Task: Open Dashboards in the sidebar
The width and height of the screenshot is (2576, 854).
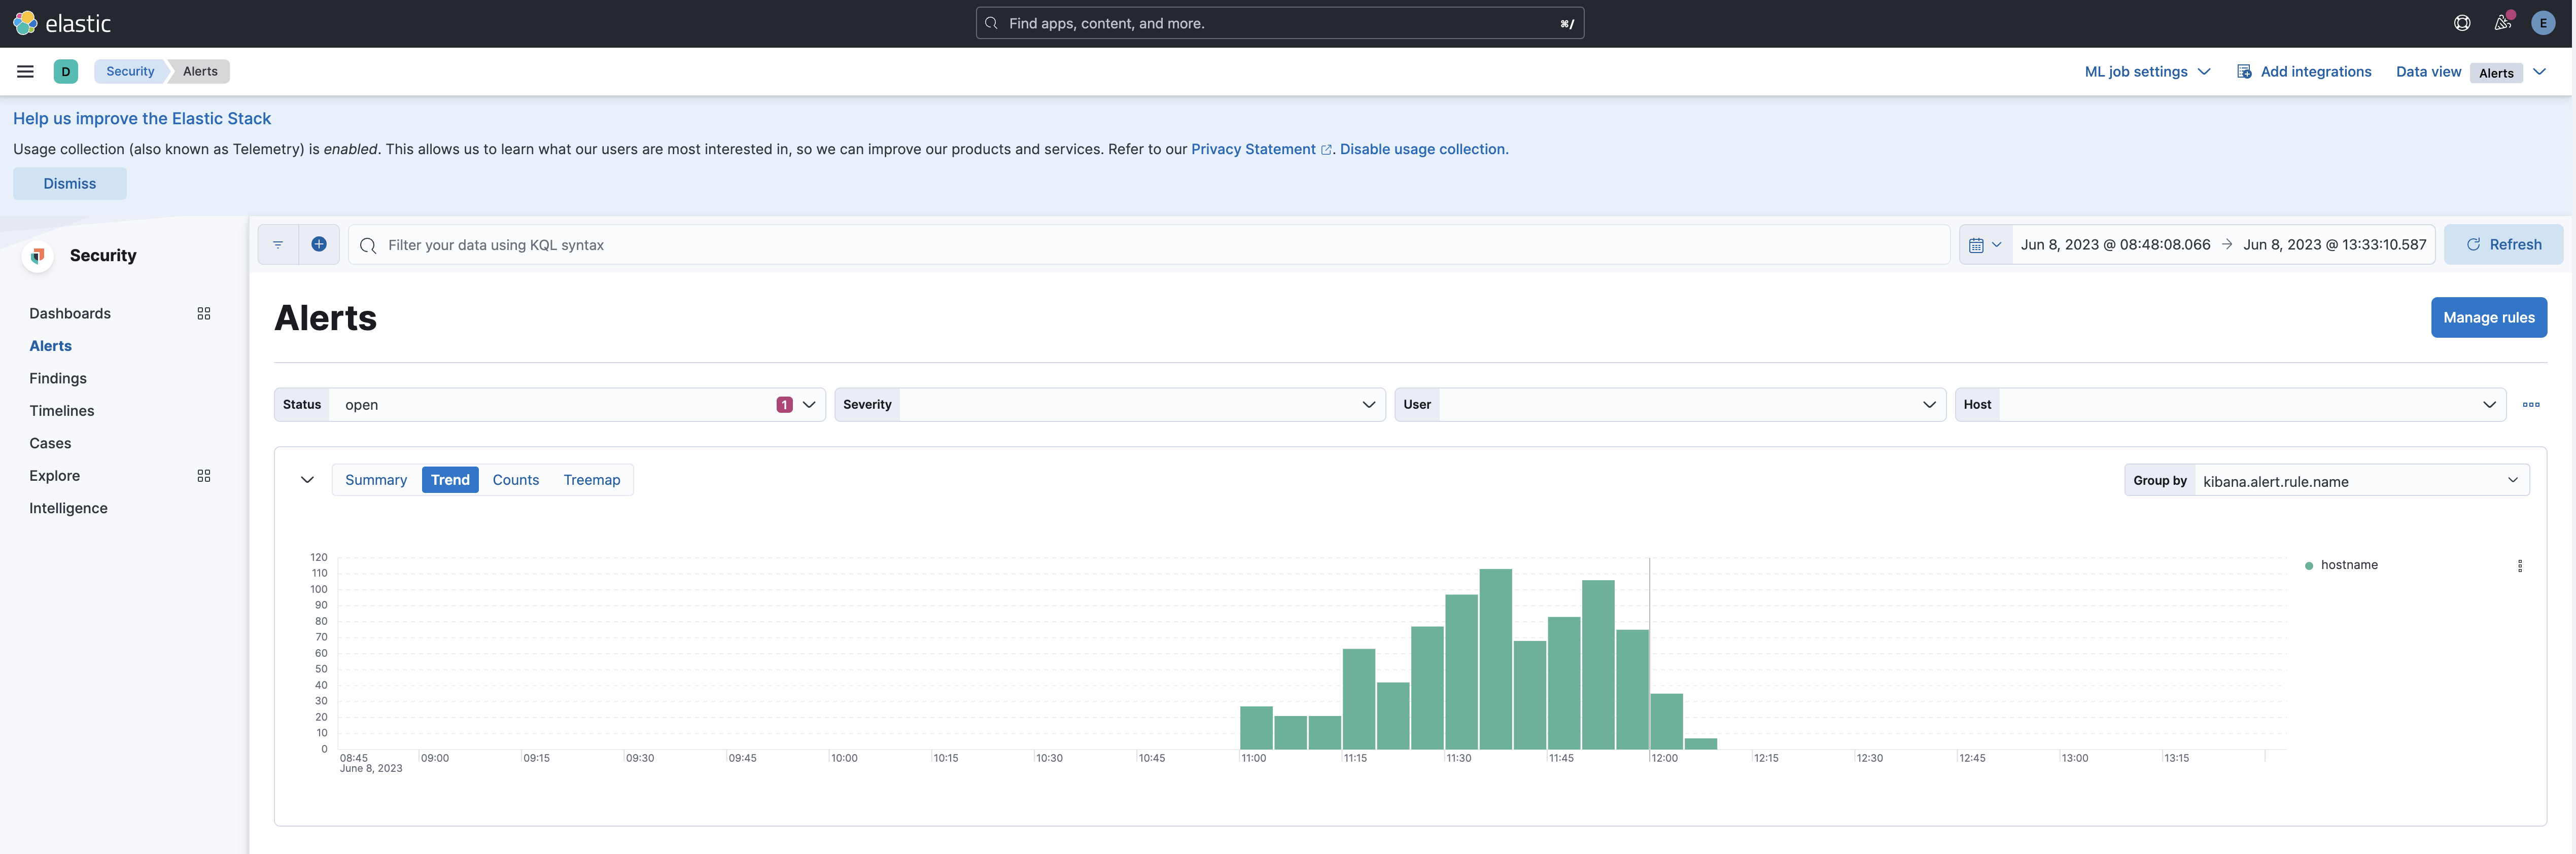Action: coord(70,314)
